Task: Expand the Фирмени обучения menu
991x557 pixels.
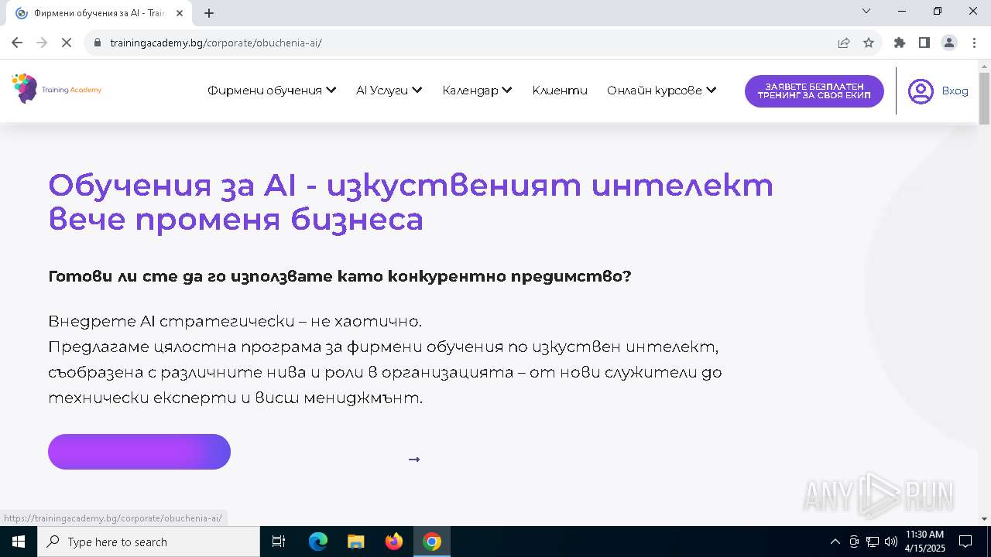Action: tap(272, 91)
